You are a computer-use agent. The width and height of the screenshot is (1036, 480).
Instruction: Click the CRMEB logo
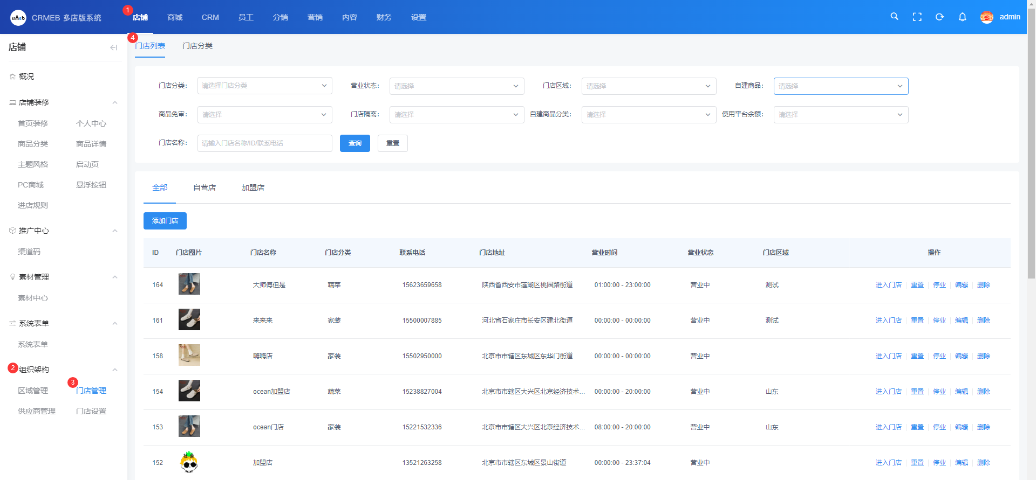18,18
